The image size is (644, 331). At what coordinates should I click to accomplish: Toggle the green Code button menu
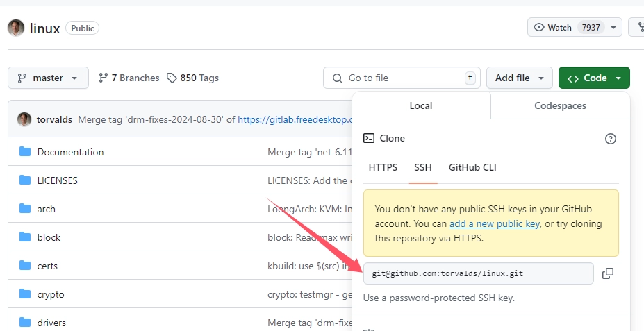coord(594,78)
